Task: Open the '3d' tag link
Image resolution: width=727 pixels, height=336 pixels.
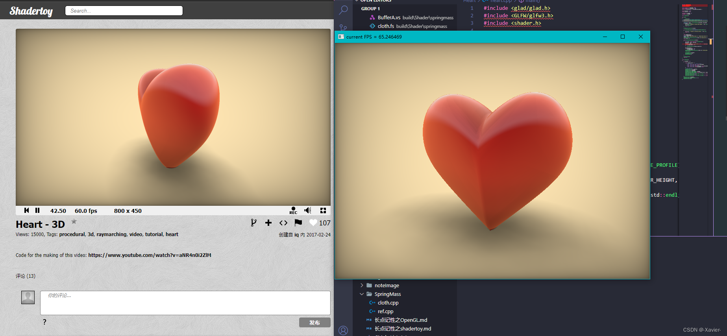Action: pyautogui.click(x=91, y=234)
